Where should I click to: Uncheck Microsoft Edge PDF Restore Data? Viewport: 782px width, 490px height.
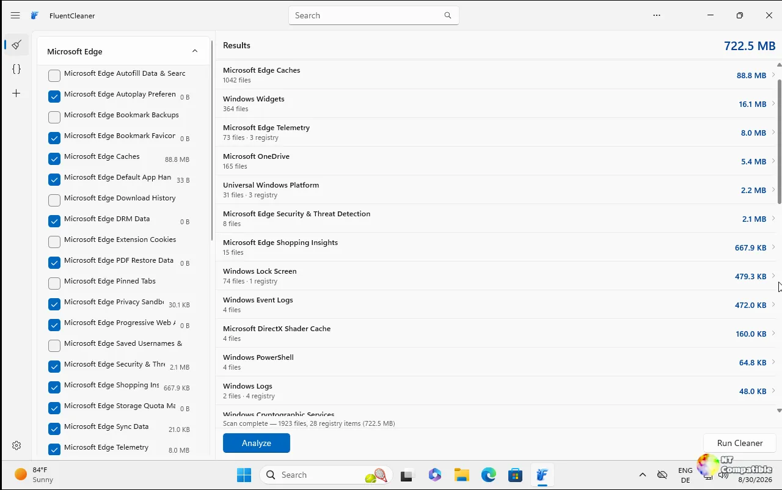(54, 262)
